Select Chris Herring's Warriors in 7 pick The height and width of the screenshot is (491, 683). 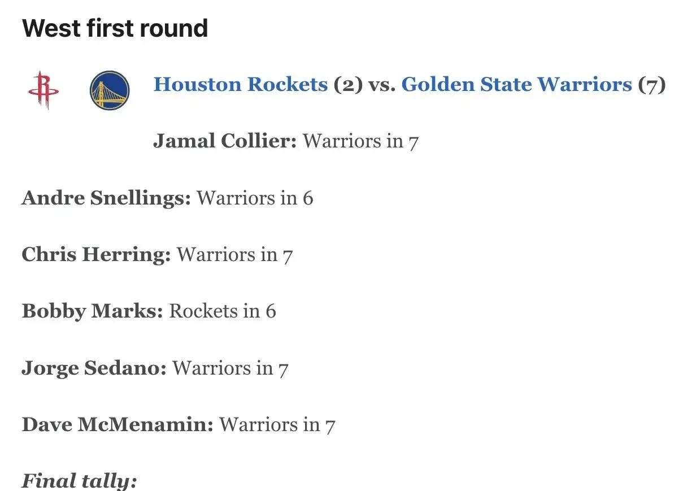(234, 255)
